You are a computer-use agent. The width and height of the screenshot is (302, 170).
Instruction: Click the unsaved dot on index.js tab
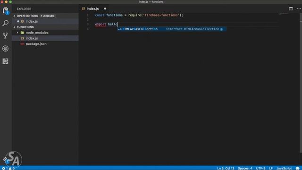105,8
